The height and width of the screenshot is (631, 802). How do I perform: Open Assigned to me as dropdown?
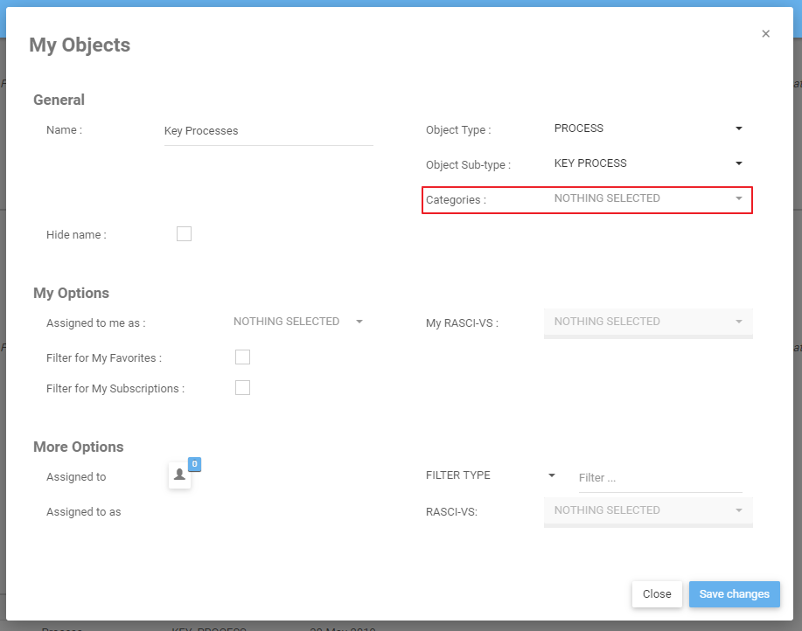[x=297, y=322]
